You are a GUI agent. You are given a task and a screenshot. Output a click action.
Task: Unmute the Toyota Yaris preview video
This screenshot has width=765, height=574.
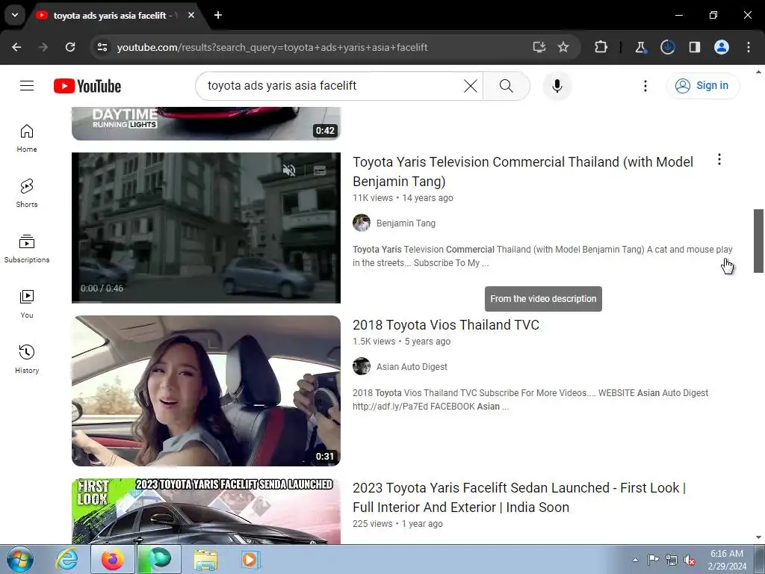[x=289, y=170]
